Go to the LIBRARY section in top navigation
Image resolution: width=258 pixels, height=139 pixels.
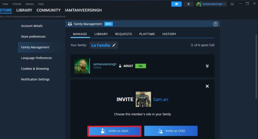tap(24, 10)
